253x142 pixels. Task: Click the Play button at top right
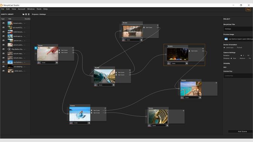tap(248, 9)
